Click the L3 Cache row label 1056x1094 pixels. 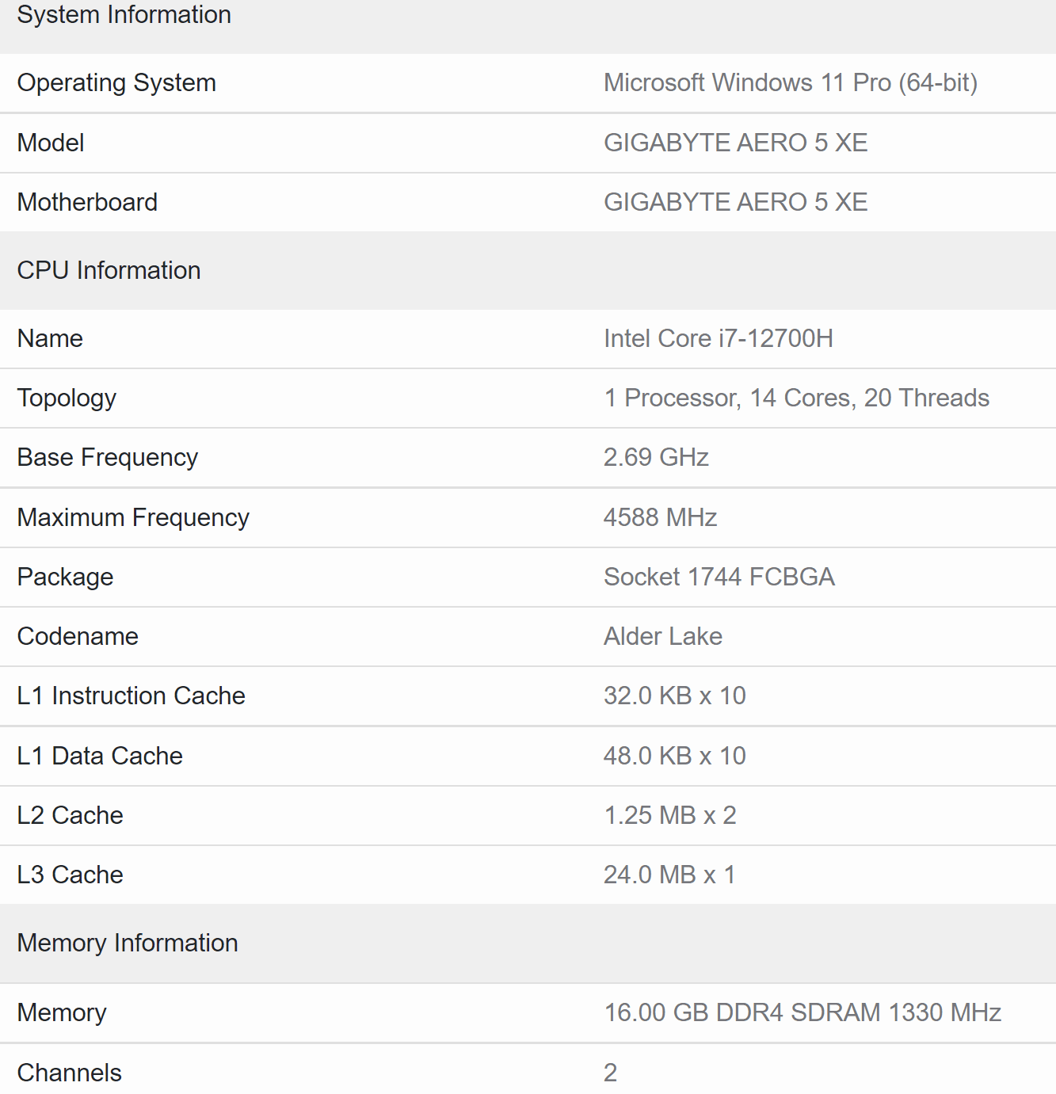(70, 875)
